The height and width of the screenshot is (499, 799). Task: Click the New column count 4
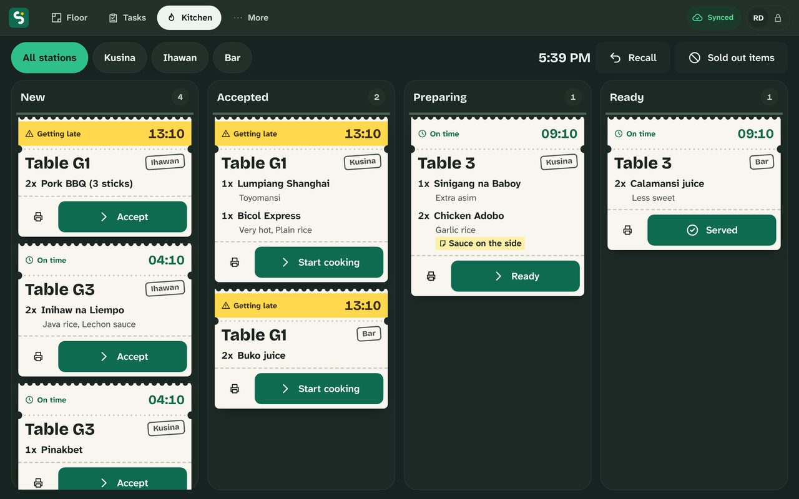pos(180,97)
